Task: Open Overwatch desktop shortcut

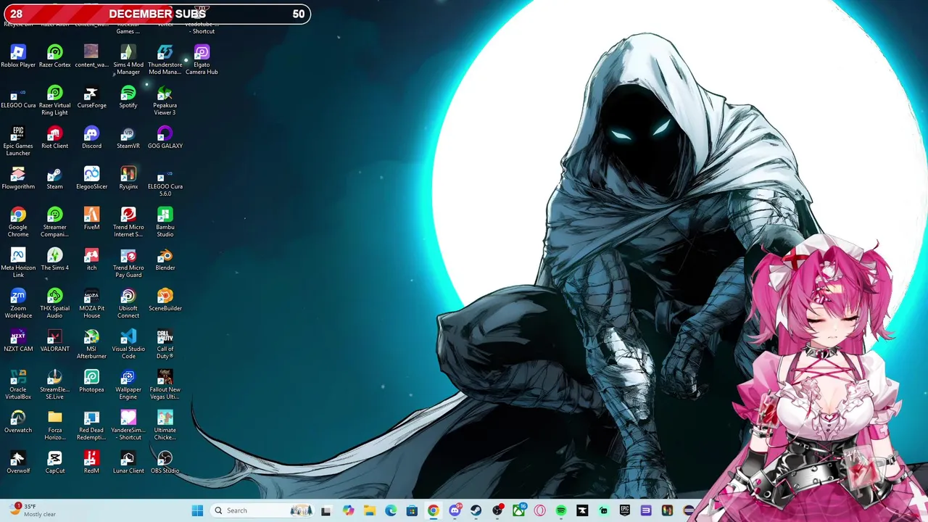Action: [18, 422]
